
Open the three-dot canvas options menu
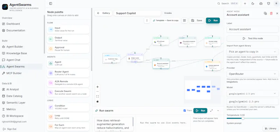tap(147, 21)
